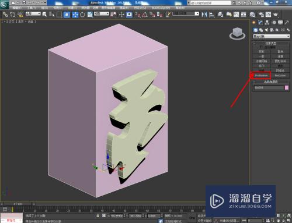Click the Unlink Selection tool

[13, 15]
